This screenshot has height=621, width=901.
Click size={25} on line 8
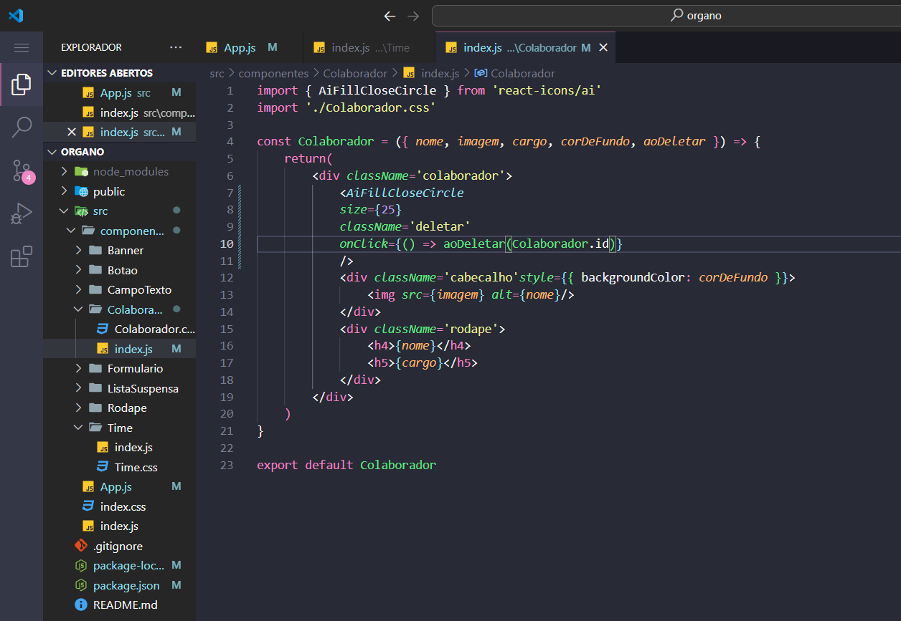pyautogui.click(x=371, y=210)
